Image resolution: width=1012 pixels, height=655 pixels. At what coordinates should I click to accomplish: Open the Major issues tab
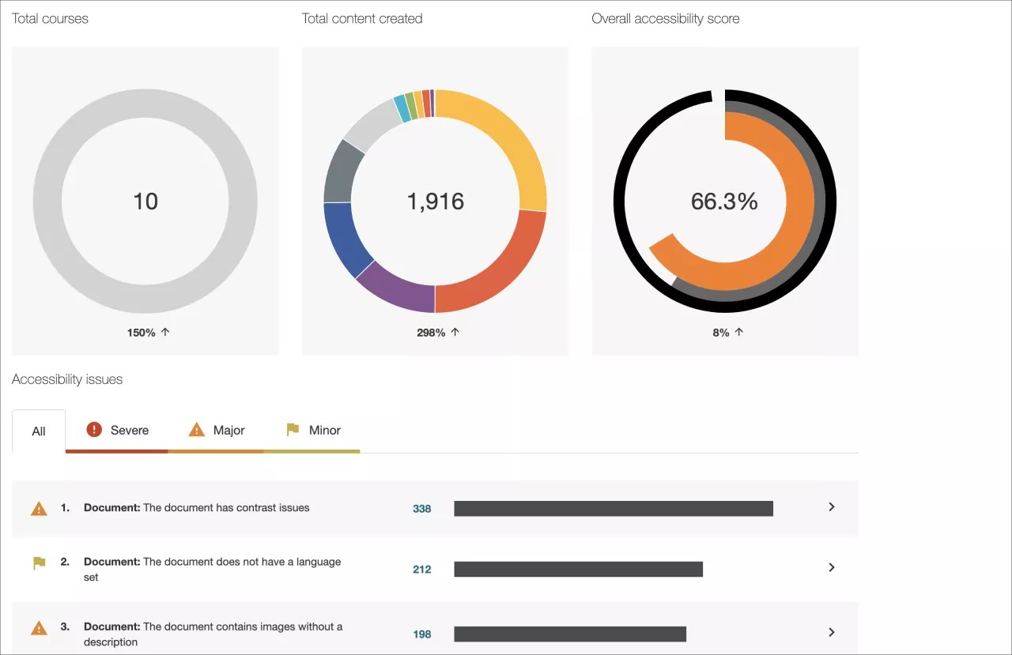click(x=228, y=430)
